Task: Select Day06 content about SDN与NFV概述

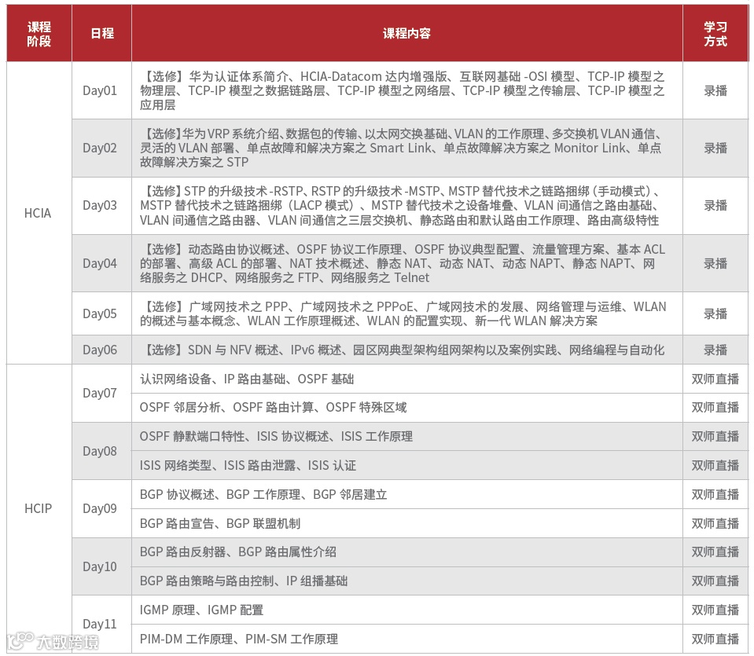Action: (x=406, y=350)
